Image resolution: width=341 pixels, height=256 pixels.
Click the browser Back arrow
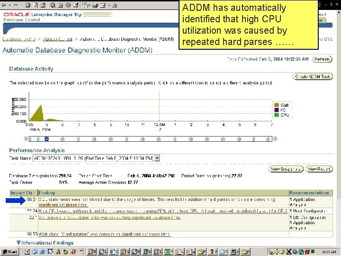pos(4,5)
